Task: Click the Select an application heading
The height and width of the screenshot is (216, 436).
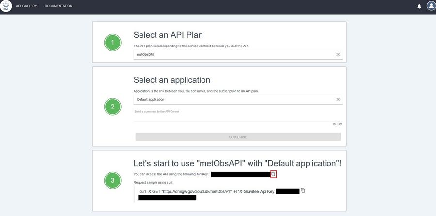Action: [x=172, y=80]
